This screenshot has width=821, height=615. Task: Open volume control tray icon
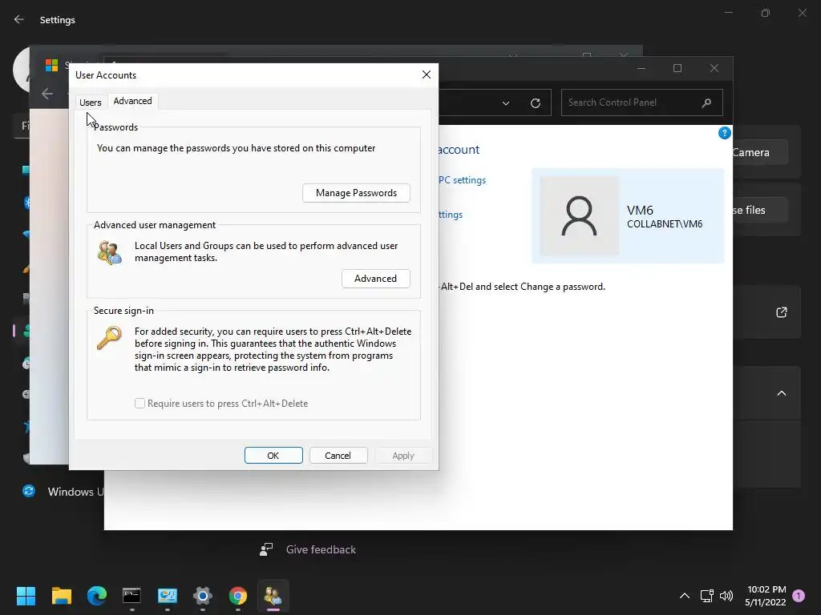(x=726, y=596)
